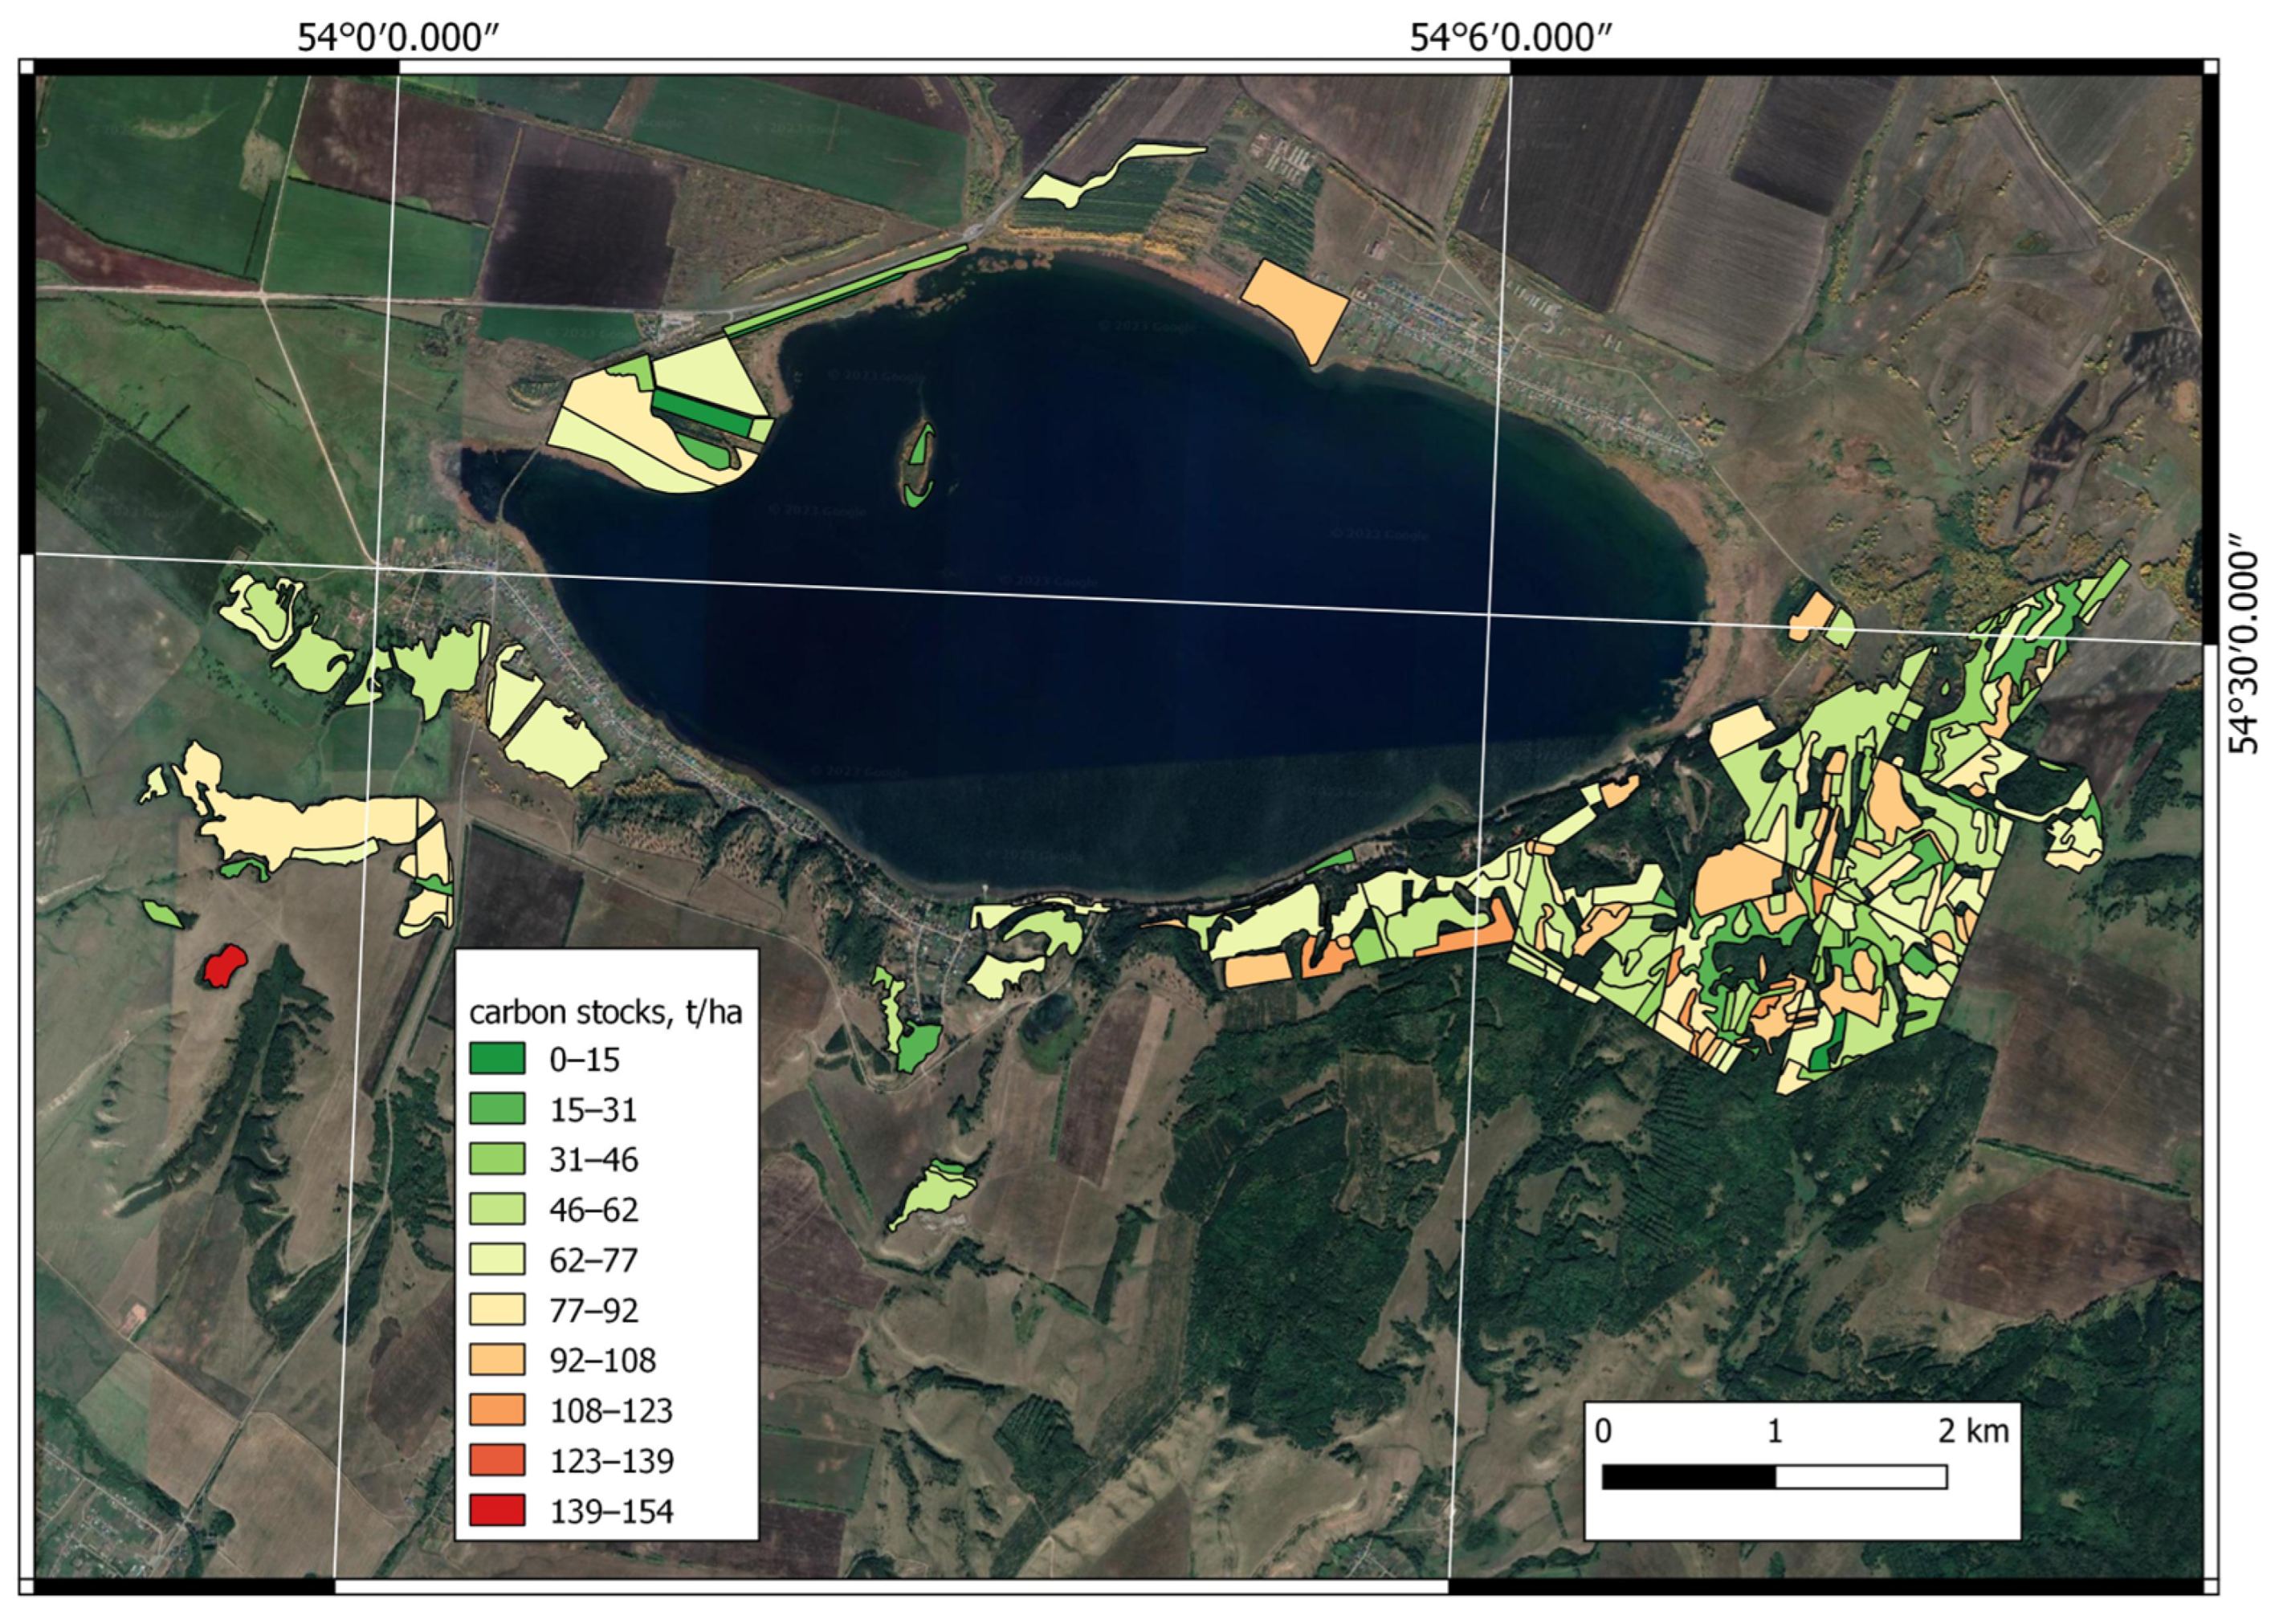This screenshot has width=2279, height=1624.
Task: Click the 54°0′0.000″ longitude label
Action: click(x=397, y=38)
